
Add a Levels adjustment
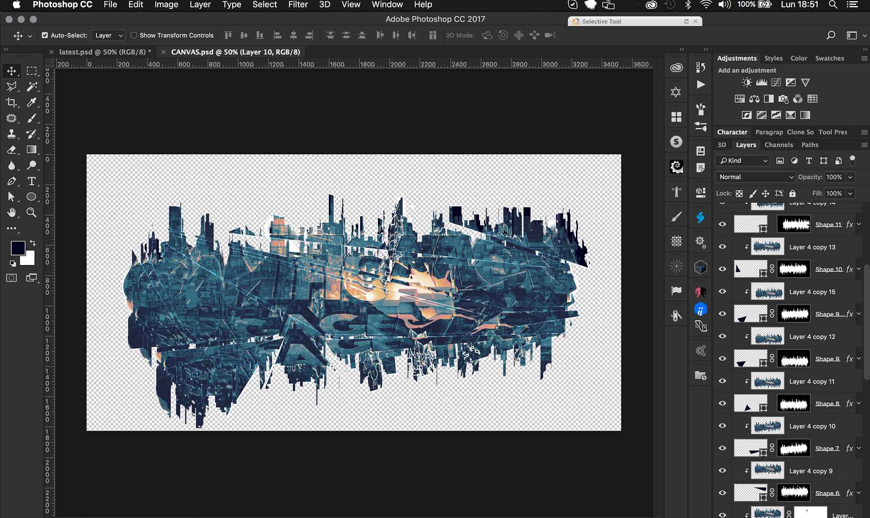[x=761, y=82]
